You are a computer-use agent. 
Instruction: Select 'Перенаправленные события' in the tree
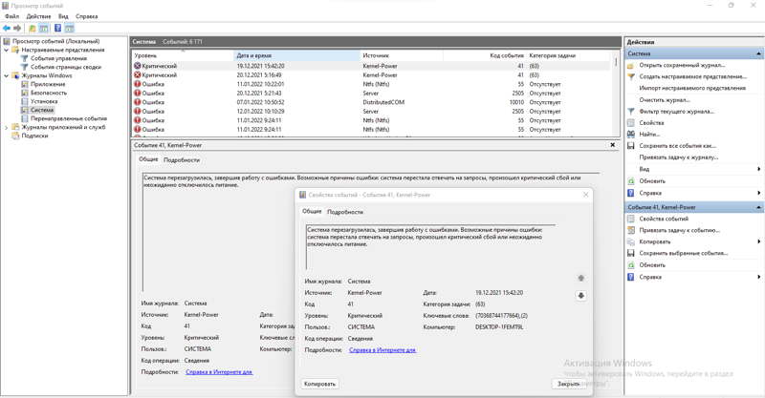(68, 118)
